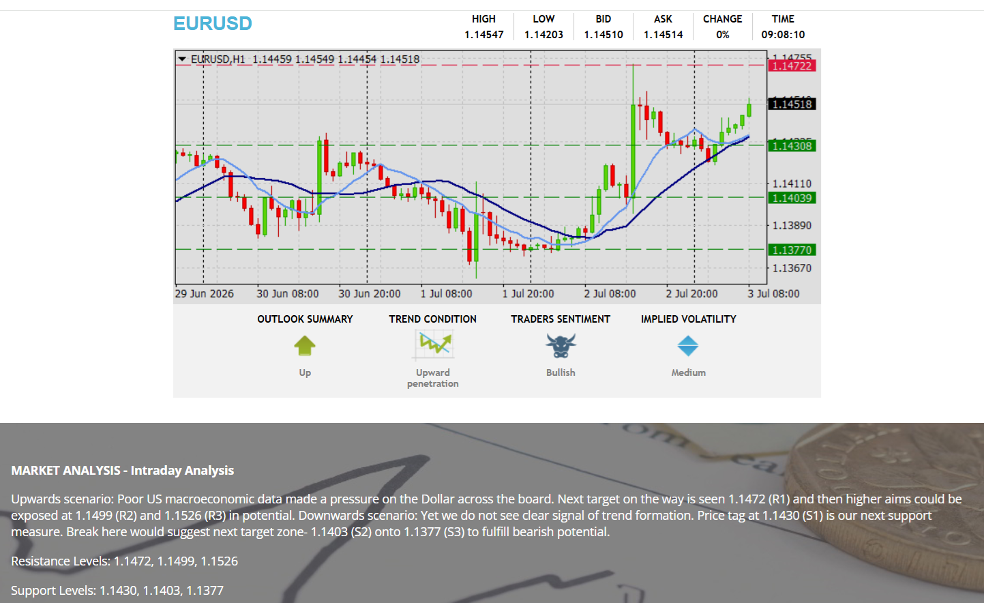The height and width of the screenshot is (603, 984).
Task: Click the Resistance Levels line
Action: point(125,561)
